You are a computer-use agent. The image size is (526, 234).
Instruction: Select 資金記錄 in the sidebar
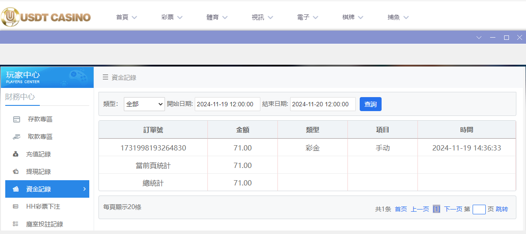coord(47,189)
